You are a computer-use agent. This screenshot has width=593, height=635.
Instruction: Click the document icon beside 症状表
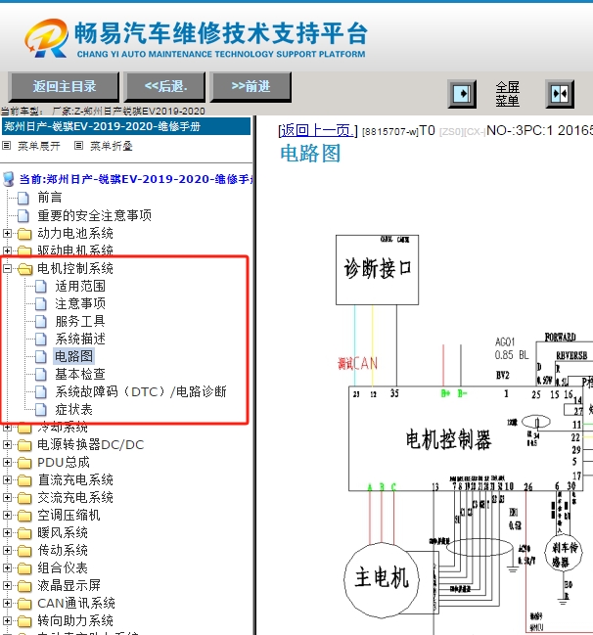click(x=41, y=409)
